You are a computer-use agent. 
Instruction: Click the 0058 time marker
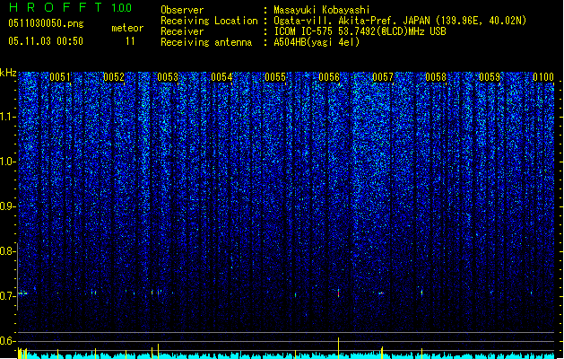[436, 77]
